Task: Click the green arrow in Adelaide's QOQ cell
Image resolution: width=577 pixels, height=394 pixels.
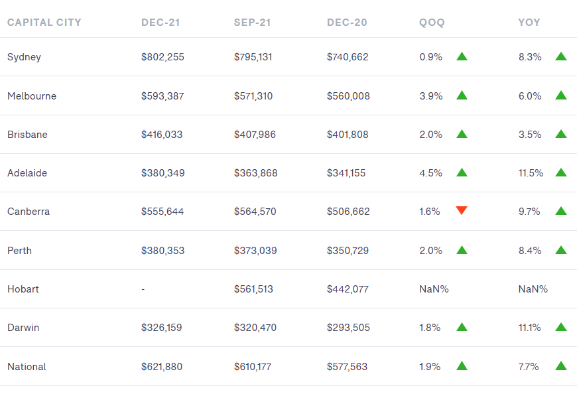Action: tap(462, 172)
